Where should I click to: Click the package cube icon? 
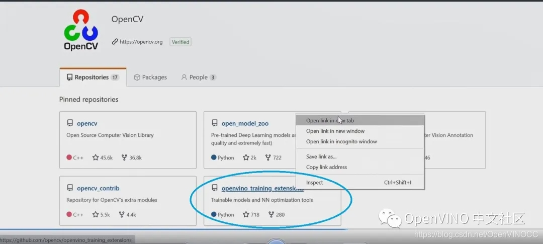tap(137, 77)
